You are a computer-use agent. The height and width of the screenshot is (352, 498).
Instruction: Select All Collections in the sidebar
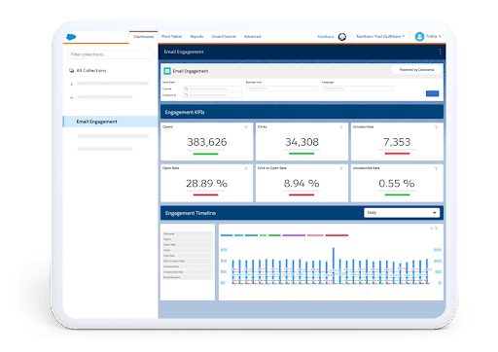[x=91, y=70]
